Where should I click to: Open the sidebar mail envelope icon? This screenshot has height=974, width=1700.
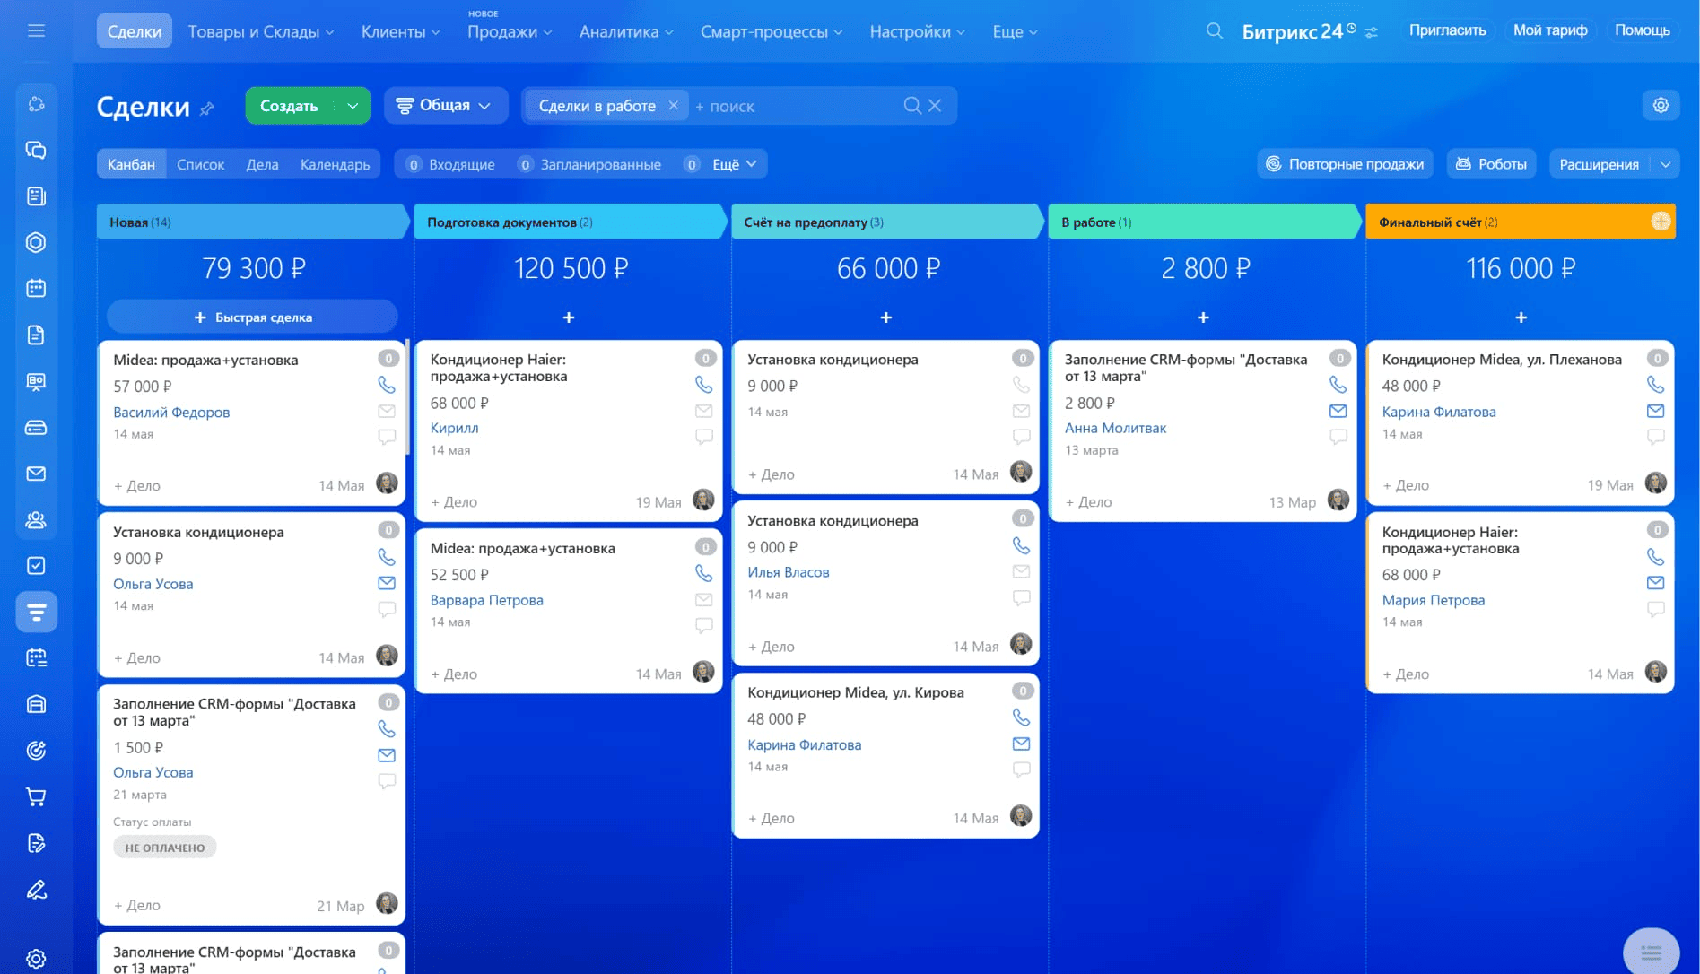(x=36, y=474)
